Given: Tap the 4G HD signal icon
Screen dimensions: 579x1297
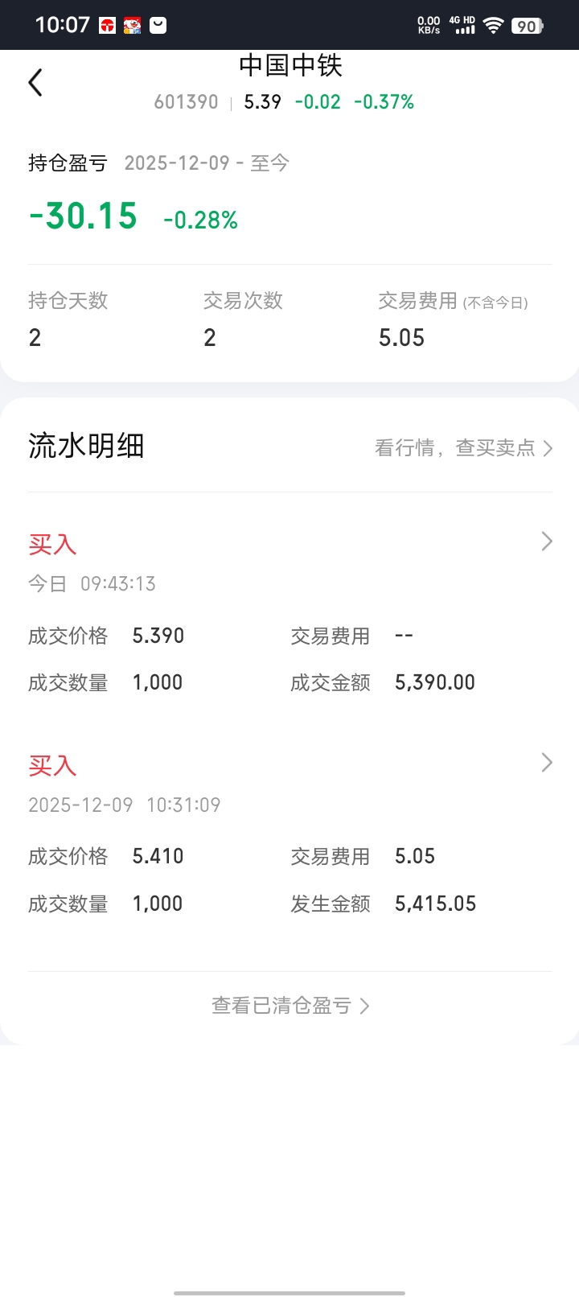Looking at the screenshot, I should (463, 25).
